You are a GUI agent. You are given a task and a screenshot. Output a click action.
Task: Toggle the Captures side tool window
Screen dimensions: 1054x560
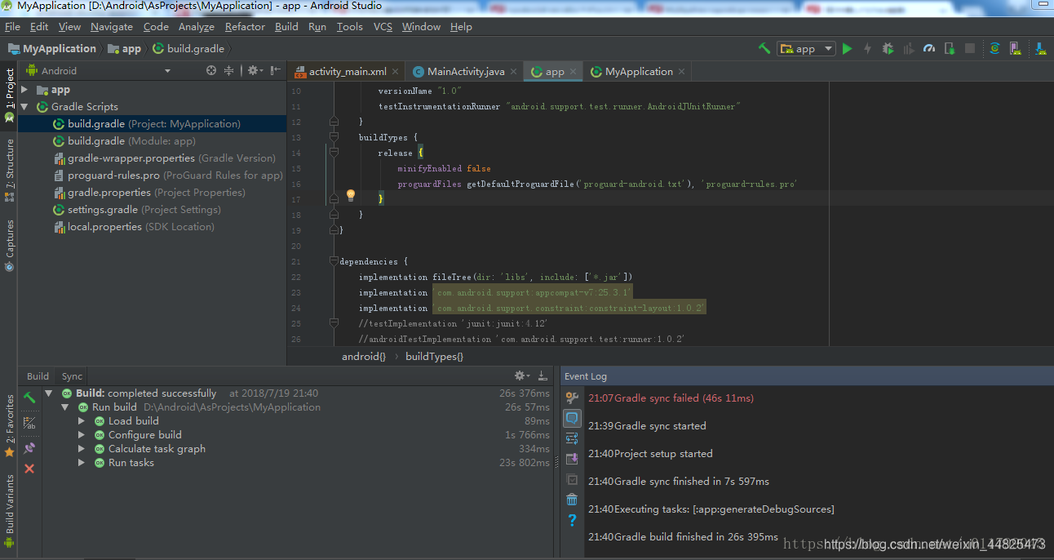coord(9,245)
